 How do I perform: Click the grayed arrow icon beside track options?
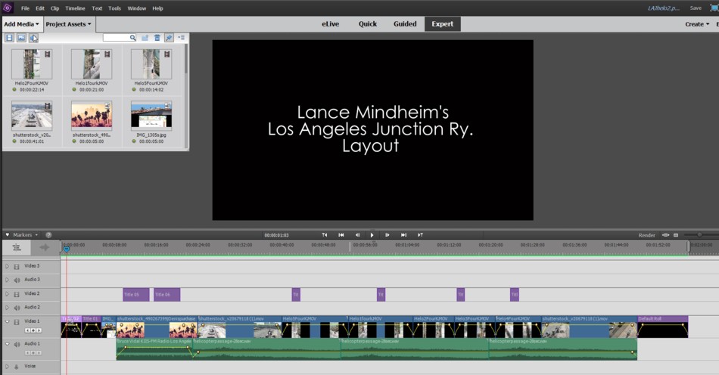45,247
